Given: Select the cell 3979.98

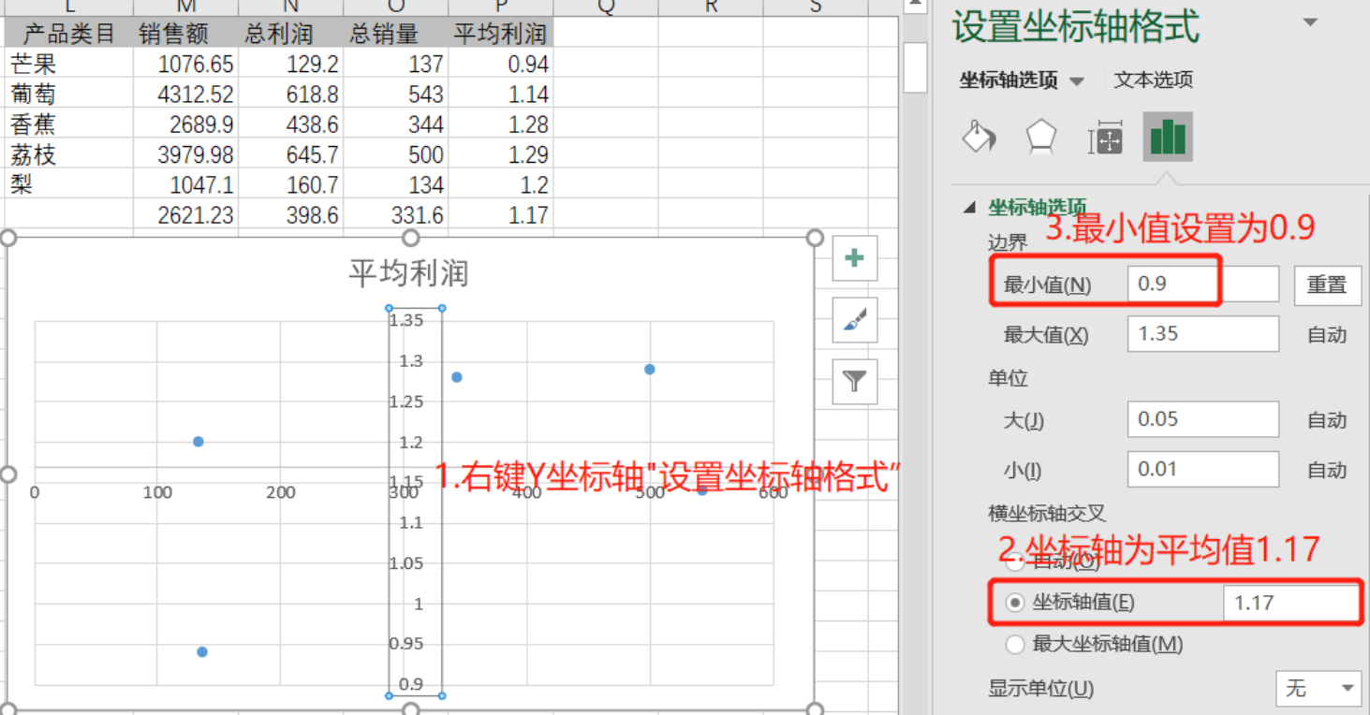Looking at the screenshot, I should (185, 154).
